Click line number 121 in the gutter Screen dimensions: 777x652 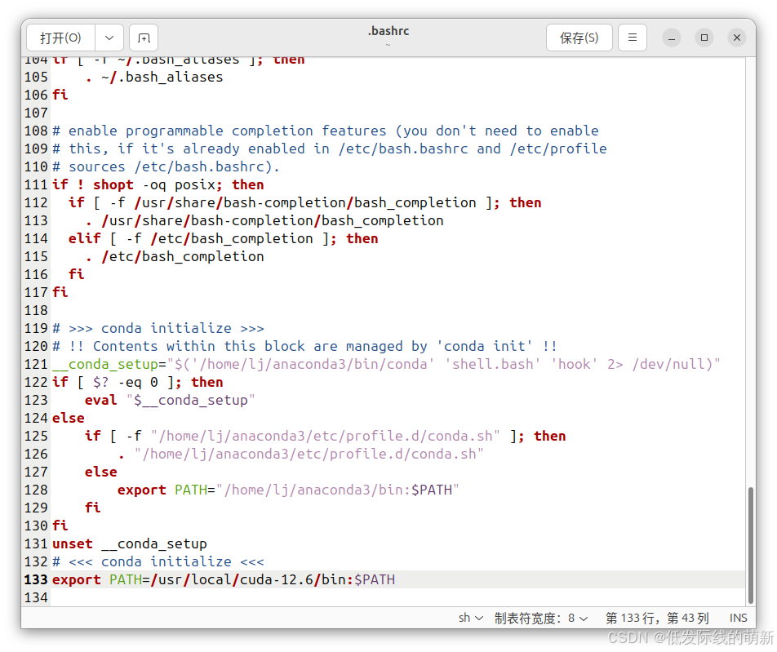(36, 364)
